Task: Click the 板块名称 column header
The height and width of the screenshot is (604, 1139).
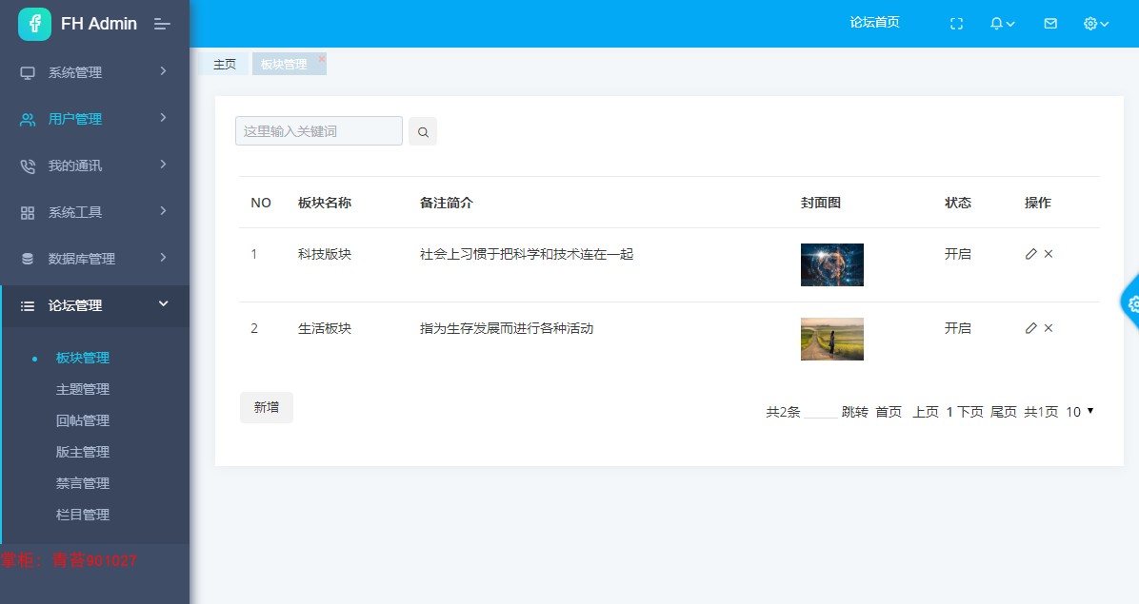Action: pos(325,203)
